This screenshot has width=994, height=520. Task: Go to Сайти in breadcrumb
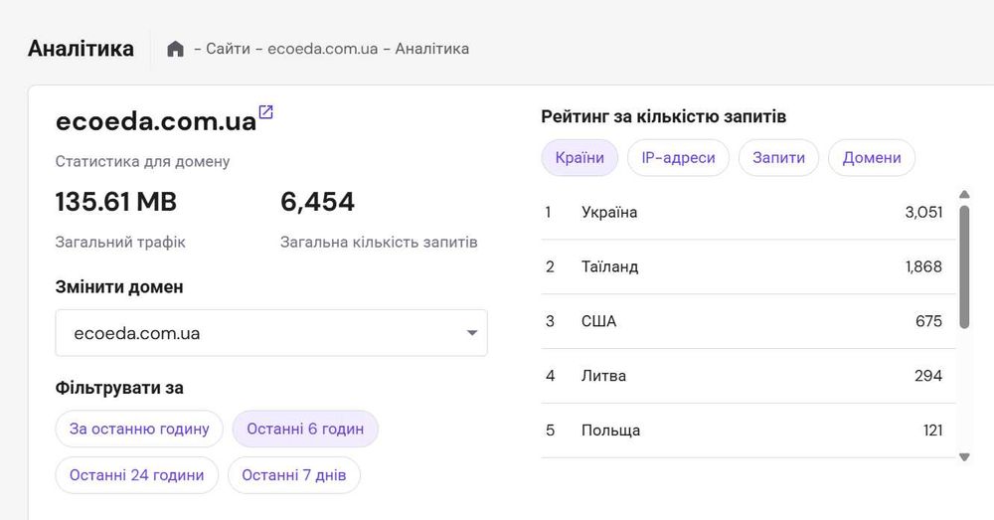pos(228,49)
